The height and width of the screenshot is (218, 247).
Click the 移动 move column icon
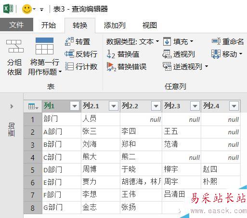pyautogui.click(x=216, y=54)
